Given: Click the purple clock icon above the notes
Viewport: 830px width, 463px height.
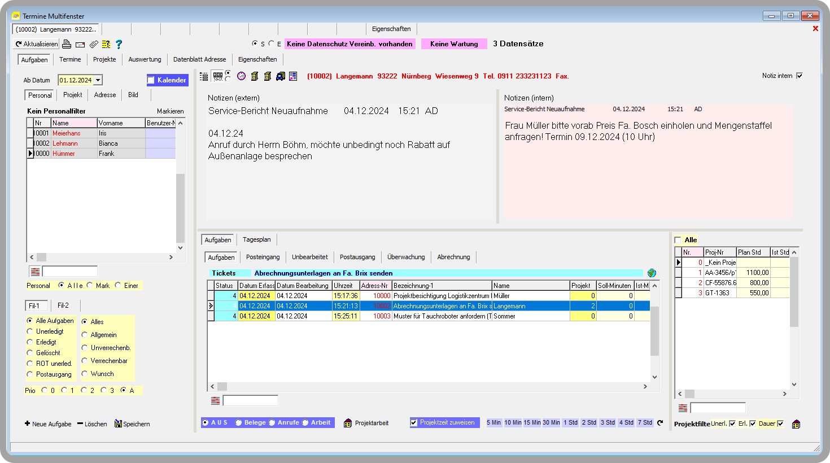Looking at the screenshot, I should point(241,76).
